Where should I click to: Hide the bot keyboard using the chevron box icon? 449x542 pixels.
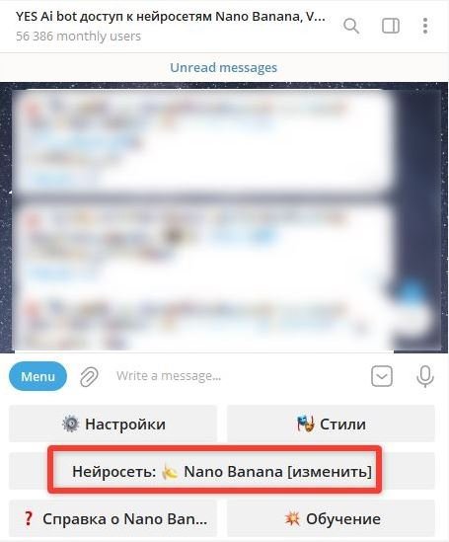point(382,376)
